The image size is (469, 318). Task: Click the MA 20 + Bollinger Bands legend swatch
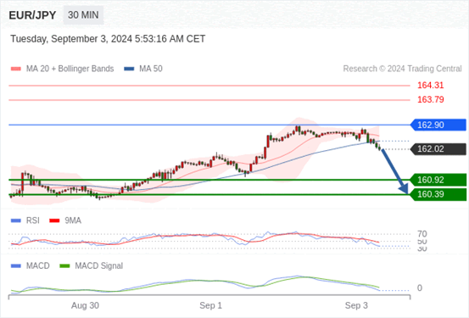pyautogui.click(x=16, y=69)
